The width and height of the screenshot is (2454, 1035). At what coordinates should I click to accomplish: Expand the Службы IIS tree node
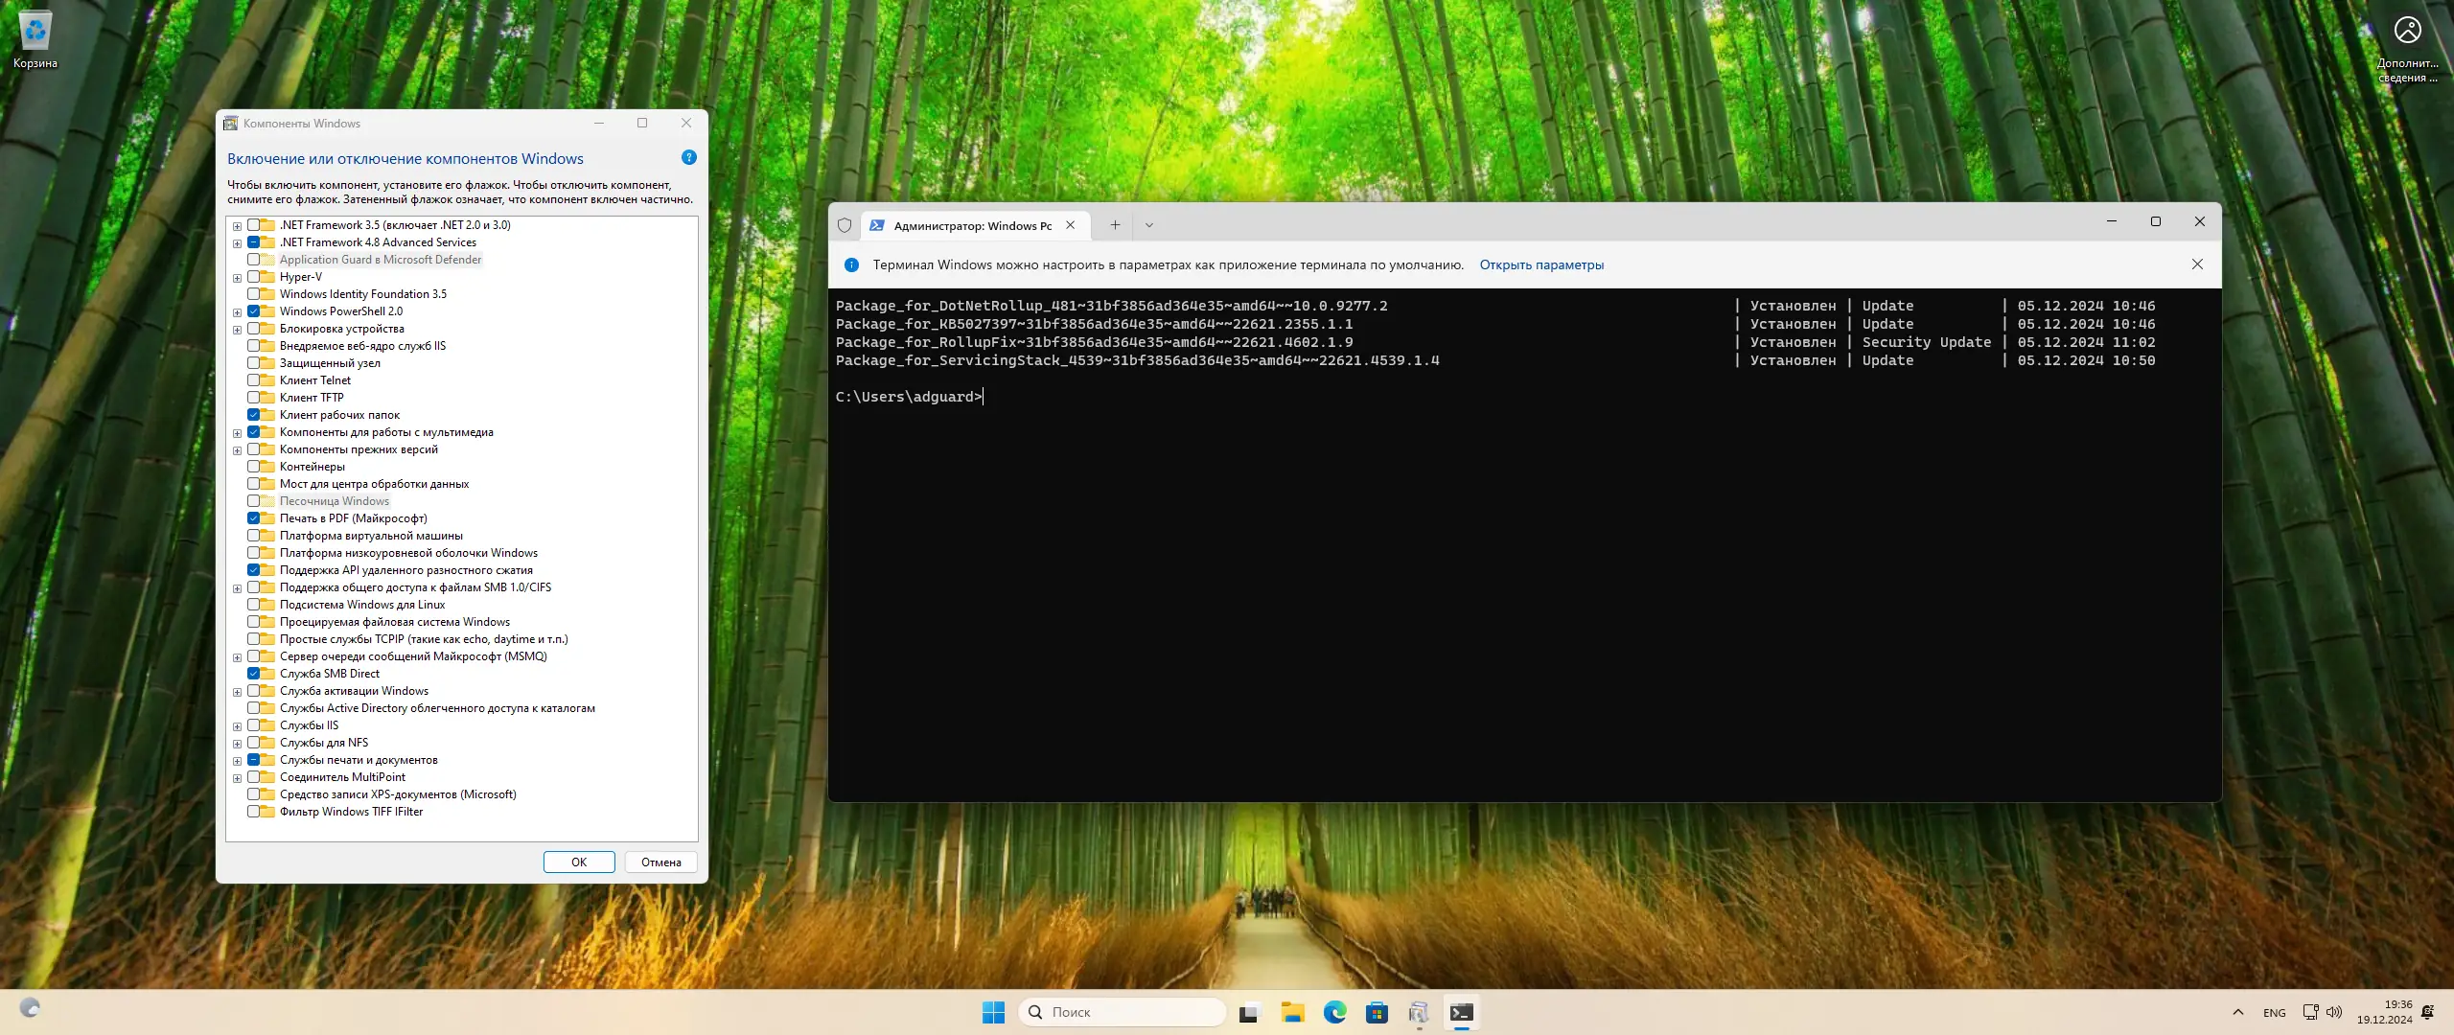click(x=237, y=726)
